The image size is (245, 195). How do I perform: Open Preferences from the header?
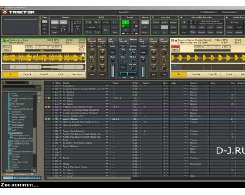point(229,12)
